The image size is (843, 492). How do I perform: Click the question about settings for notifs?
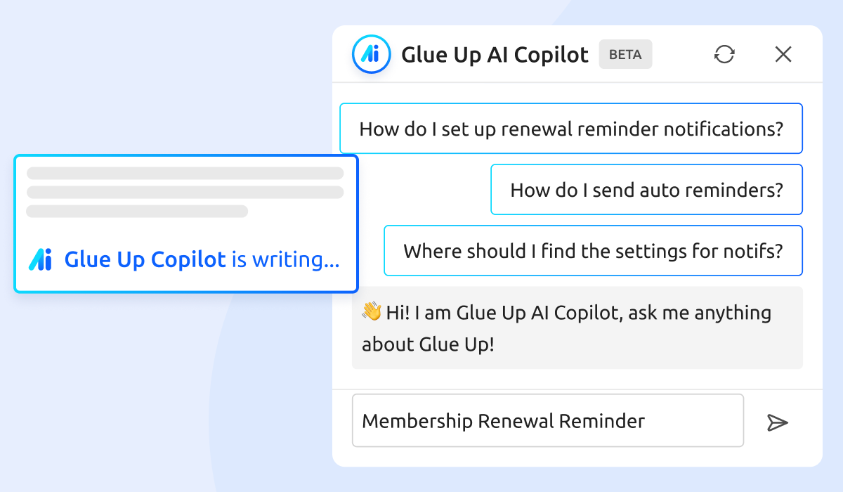592,250
